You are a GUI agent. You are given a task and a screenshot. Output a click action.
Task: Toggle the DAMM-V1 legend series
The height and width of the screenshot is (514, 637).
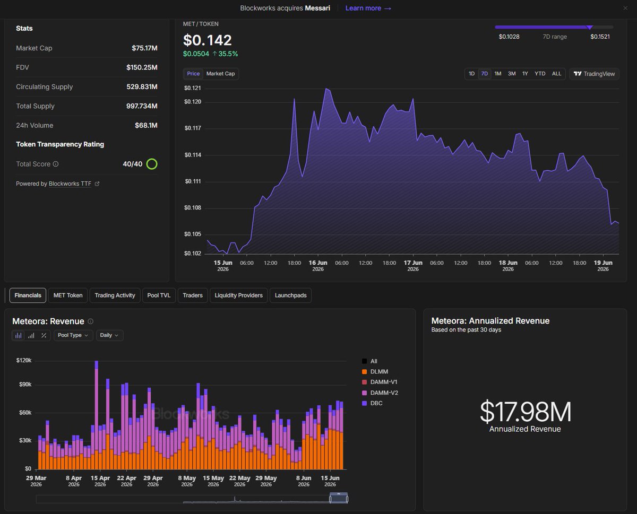[380, 382]
